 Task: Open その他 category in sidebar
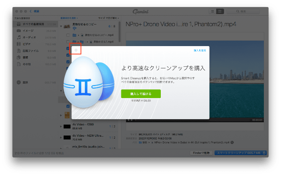click(x=36, y=64)
